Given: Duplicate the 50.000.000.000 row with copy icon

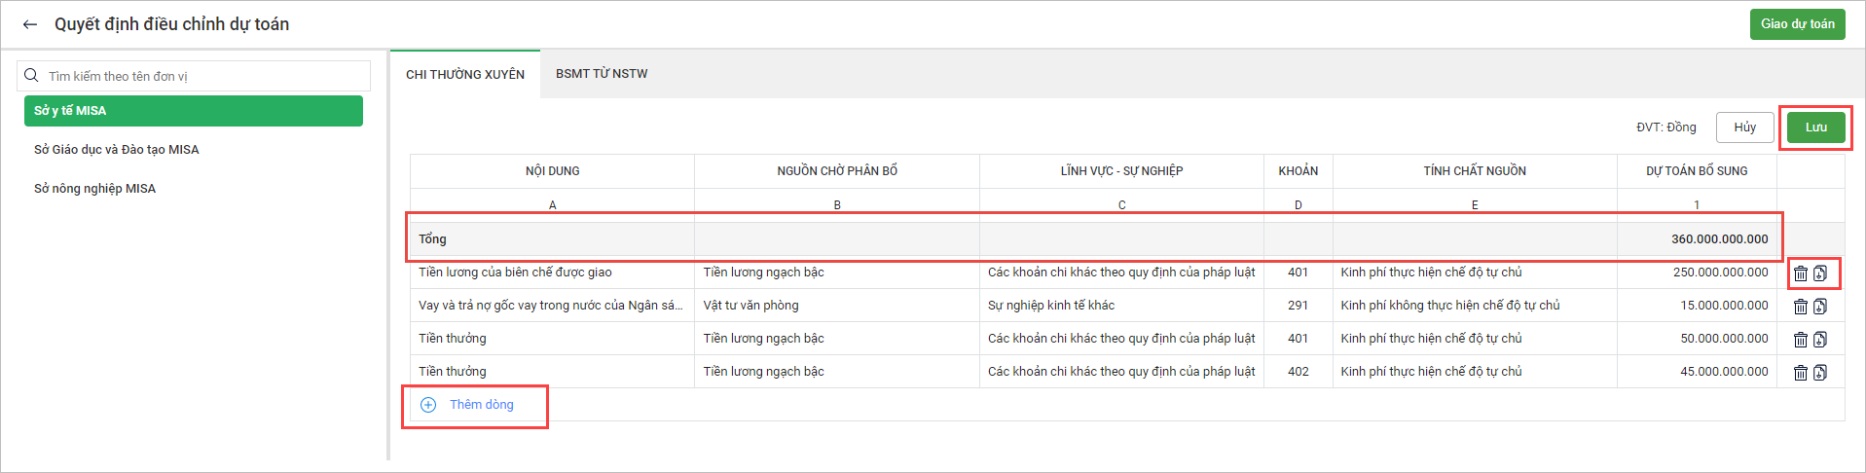Looking at the screenshot, I should [1820, 340].
